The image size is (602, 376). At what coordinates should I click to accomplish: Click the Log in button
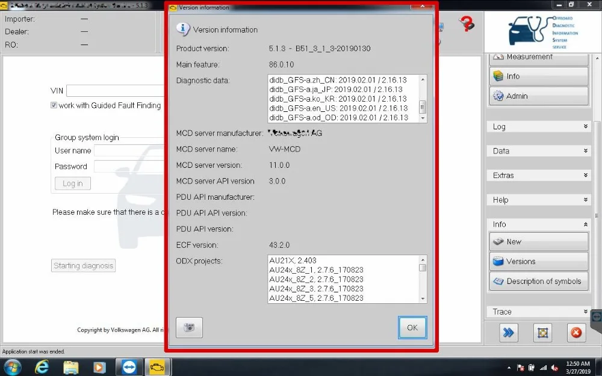73,183
